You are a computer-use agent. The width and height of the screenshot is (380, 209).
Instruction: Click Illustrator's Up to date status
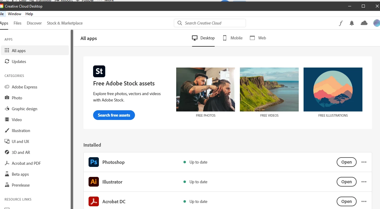[x=196, y=182]
